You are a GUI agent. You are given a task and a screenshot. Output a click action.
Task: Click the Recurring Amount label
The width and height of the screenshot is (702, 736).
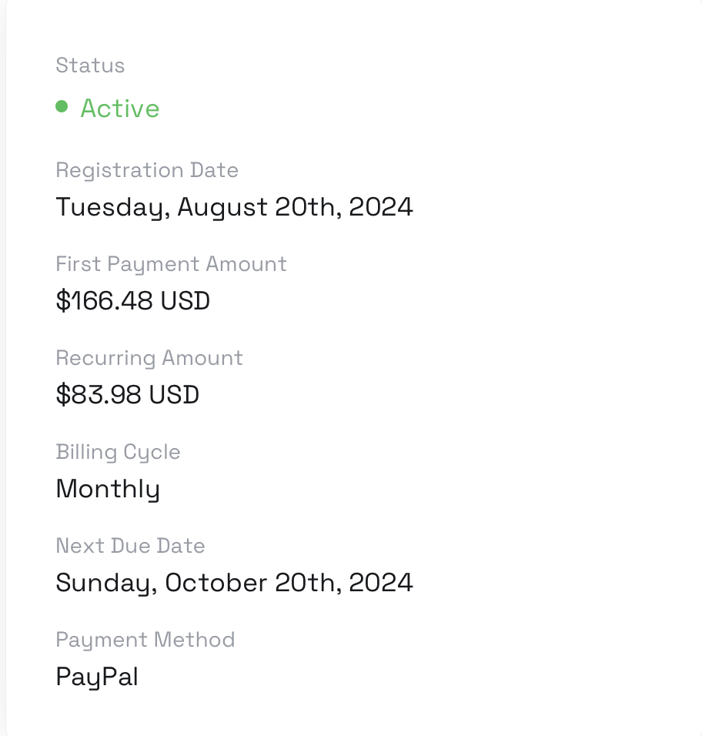pos(149,358)
